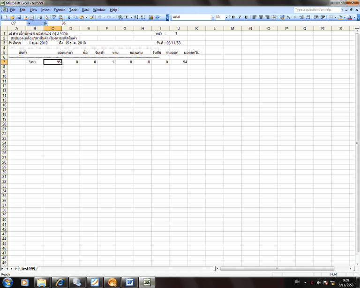Expand the Paste options arrow
Viewport: 360px width, 288px height.
coord(86,17)
